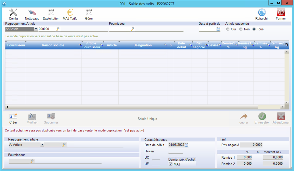Click the Fermer power icon
Screen dimensions: 294x171
click(281, 13)
